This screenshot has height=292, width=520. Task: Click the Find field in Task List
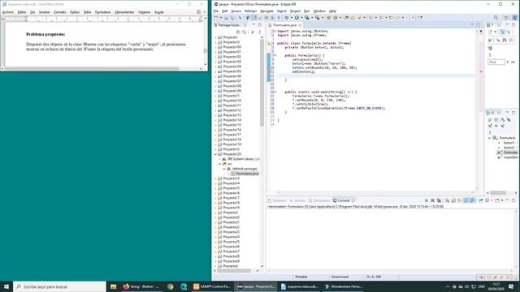click(496, 62)
